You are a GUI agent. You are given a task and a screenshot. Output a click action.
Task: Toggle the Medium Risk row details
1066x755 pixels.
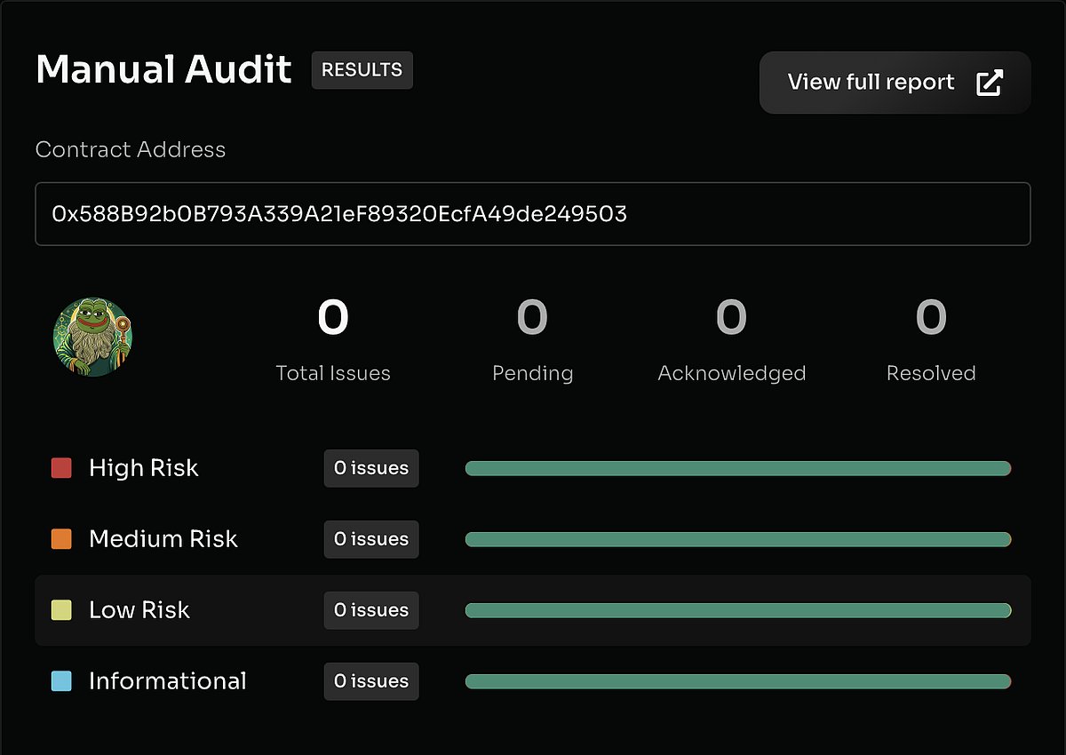point(163,539)
